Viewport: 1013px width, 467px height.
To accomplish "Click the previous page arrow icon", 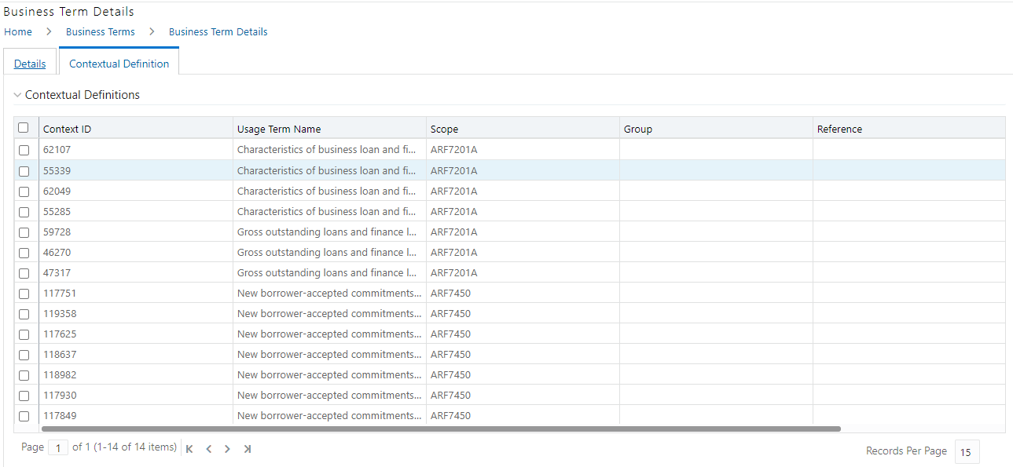I will 208,448.
